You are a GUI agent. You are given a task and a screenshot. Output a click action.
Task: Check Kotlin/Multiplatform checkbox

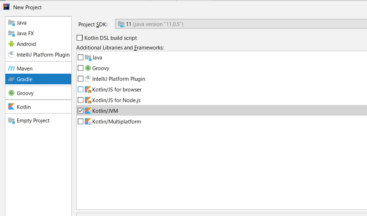click(x=81, y=121)
